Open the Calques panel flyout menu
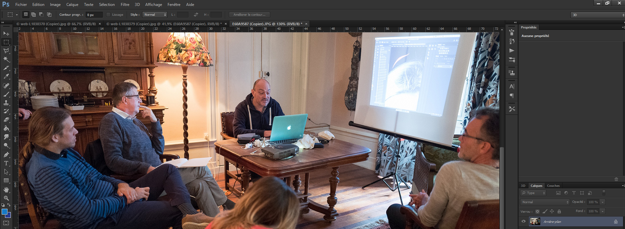 point(623,186)
